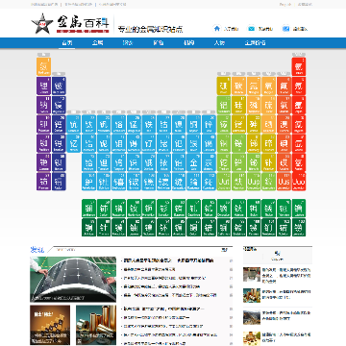Select the Silver 银 element tile
Viewport: 346px width, 346px height.
pos(194,143)
